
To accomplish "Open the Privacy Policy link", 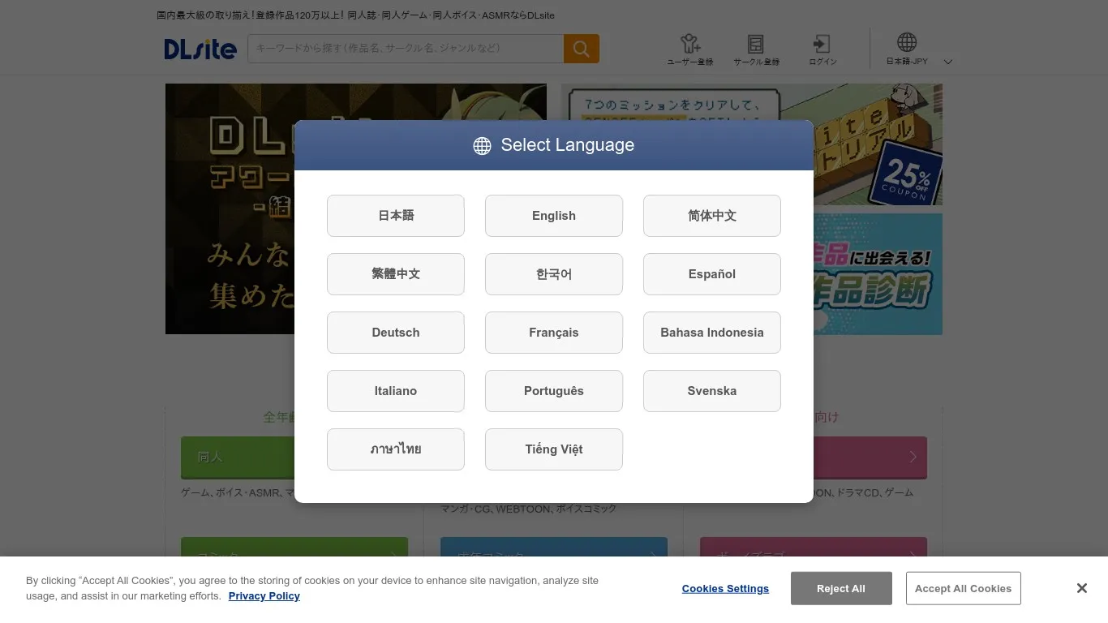I will [264, 595].
